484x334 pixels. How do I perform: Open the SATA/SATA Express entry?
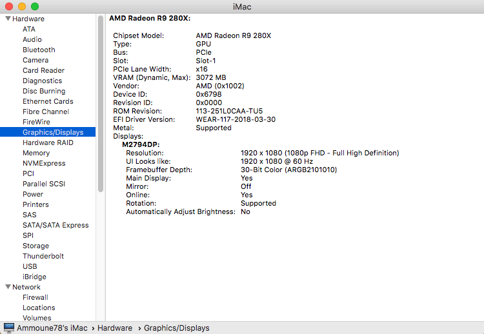[x=55, y=225]
